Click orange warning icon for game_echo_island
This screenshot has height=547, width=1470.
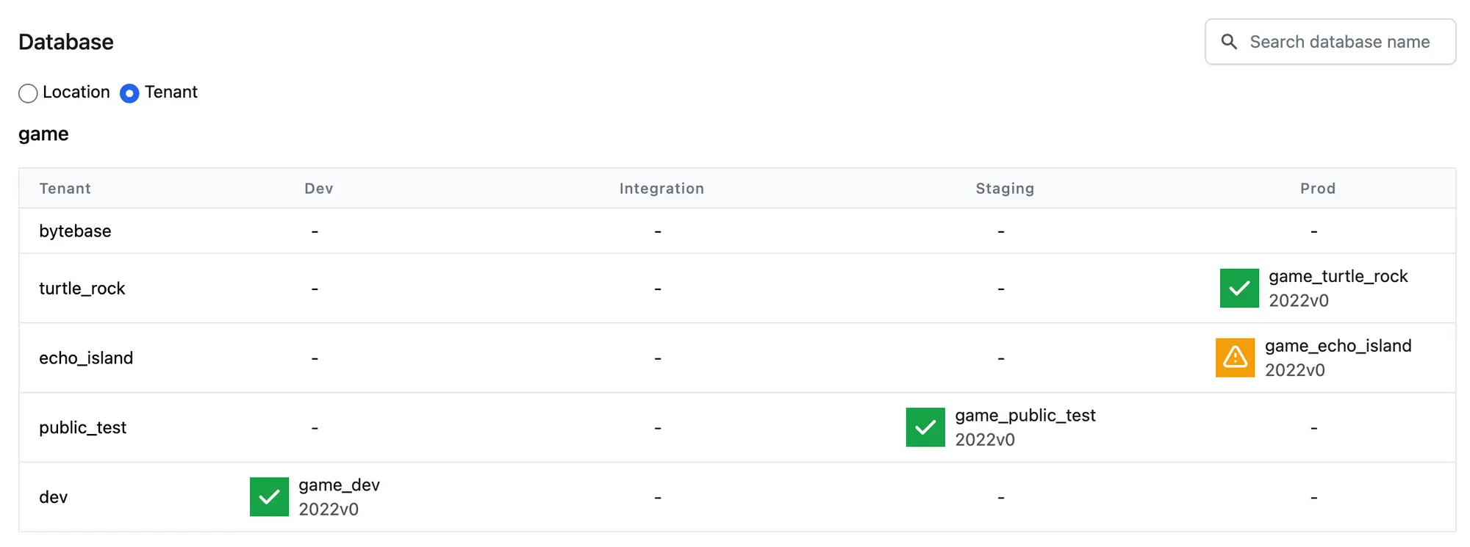click(1236, 358)
